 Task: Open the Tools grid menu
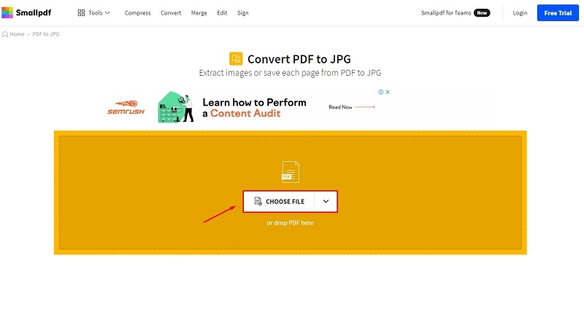94,12
